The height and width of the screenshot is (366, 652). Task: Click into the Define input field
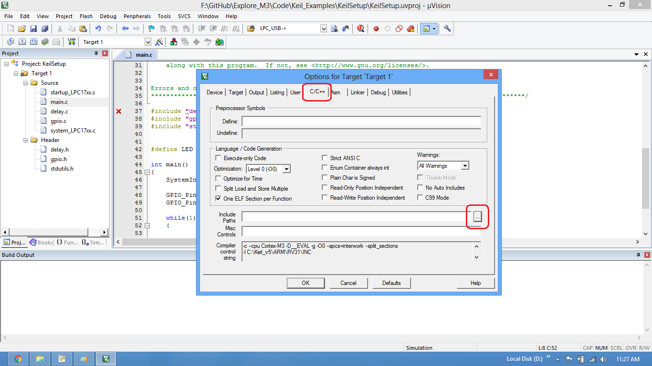[361, 122]
